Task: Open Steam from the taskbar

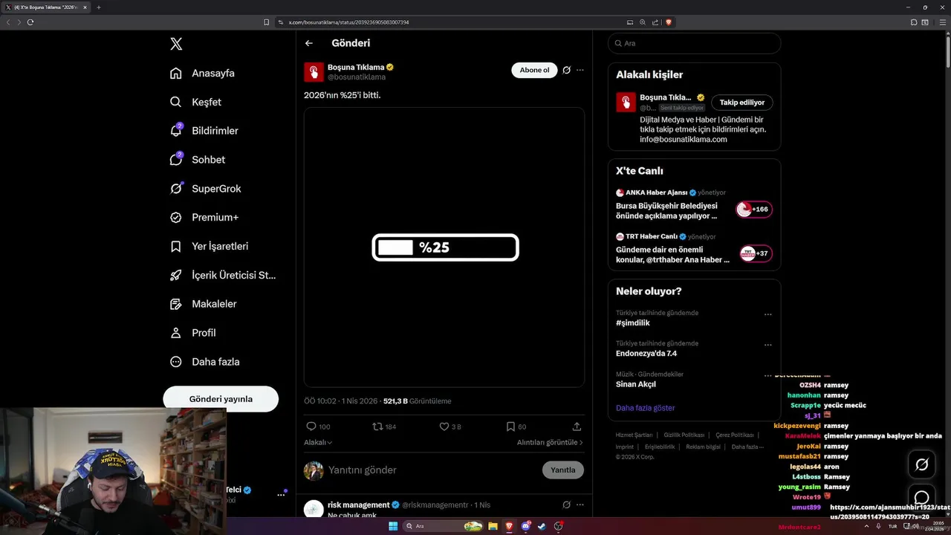Action: tap(542, 526)
